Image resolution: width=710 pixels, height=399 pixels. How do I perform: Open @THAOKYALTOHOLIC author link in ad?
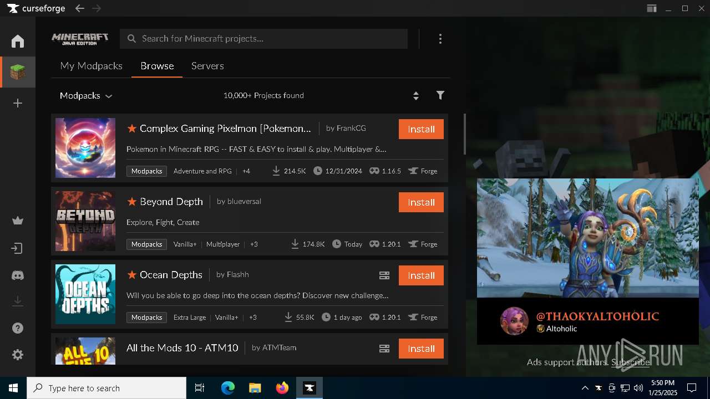coord(597,316)
